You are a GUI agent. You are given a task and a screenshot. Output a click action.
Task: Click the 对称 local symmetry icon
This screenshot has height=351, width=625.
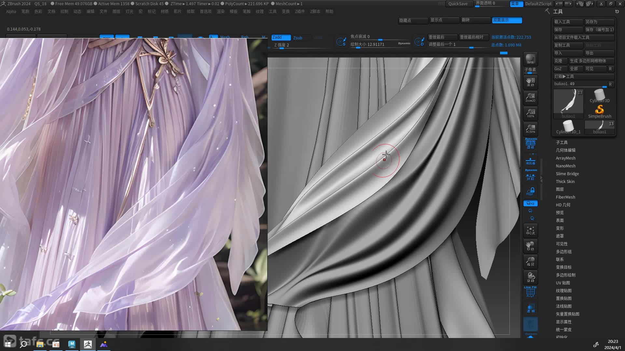click(x=531, y=175)
